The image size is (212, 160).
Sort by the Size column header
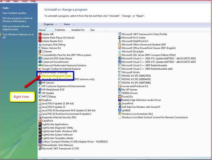(x=97, y=30)
